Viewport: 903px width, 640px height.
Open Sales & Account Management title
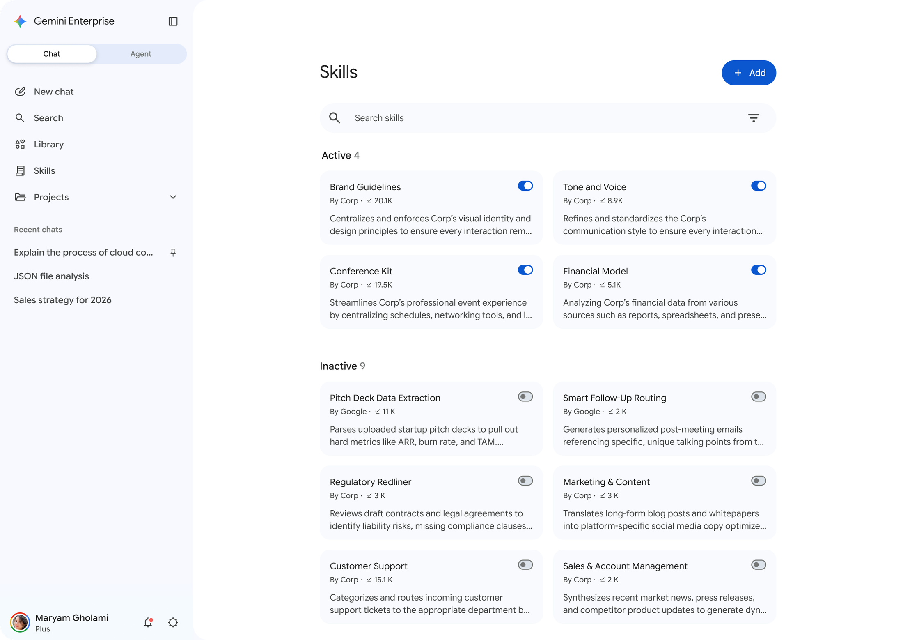click(625, 566)
